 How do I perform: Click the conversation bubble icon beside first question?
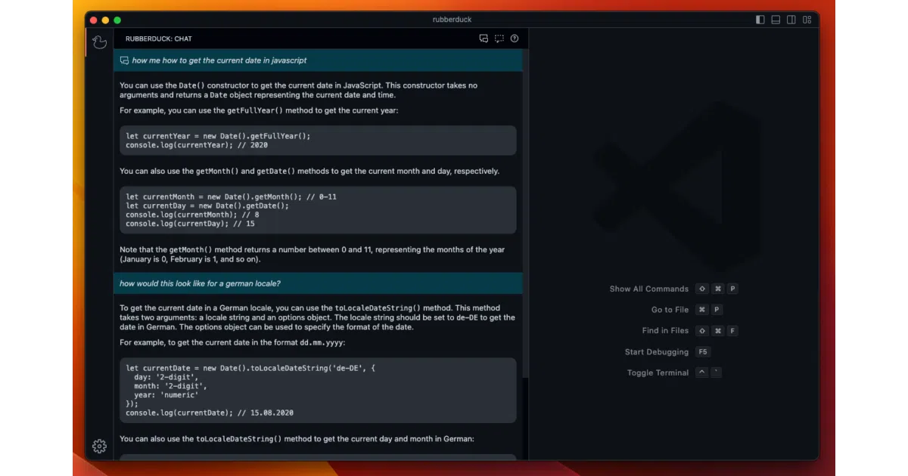(x=124, y=60)
